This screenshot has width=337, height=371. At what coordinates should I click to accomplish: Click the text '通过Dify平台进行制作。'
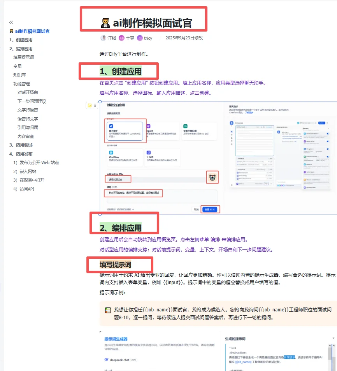click(125, 54)
